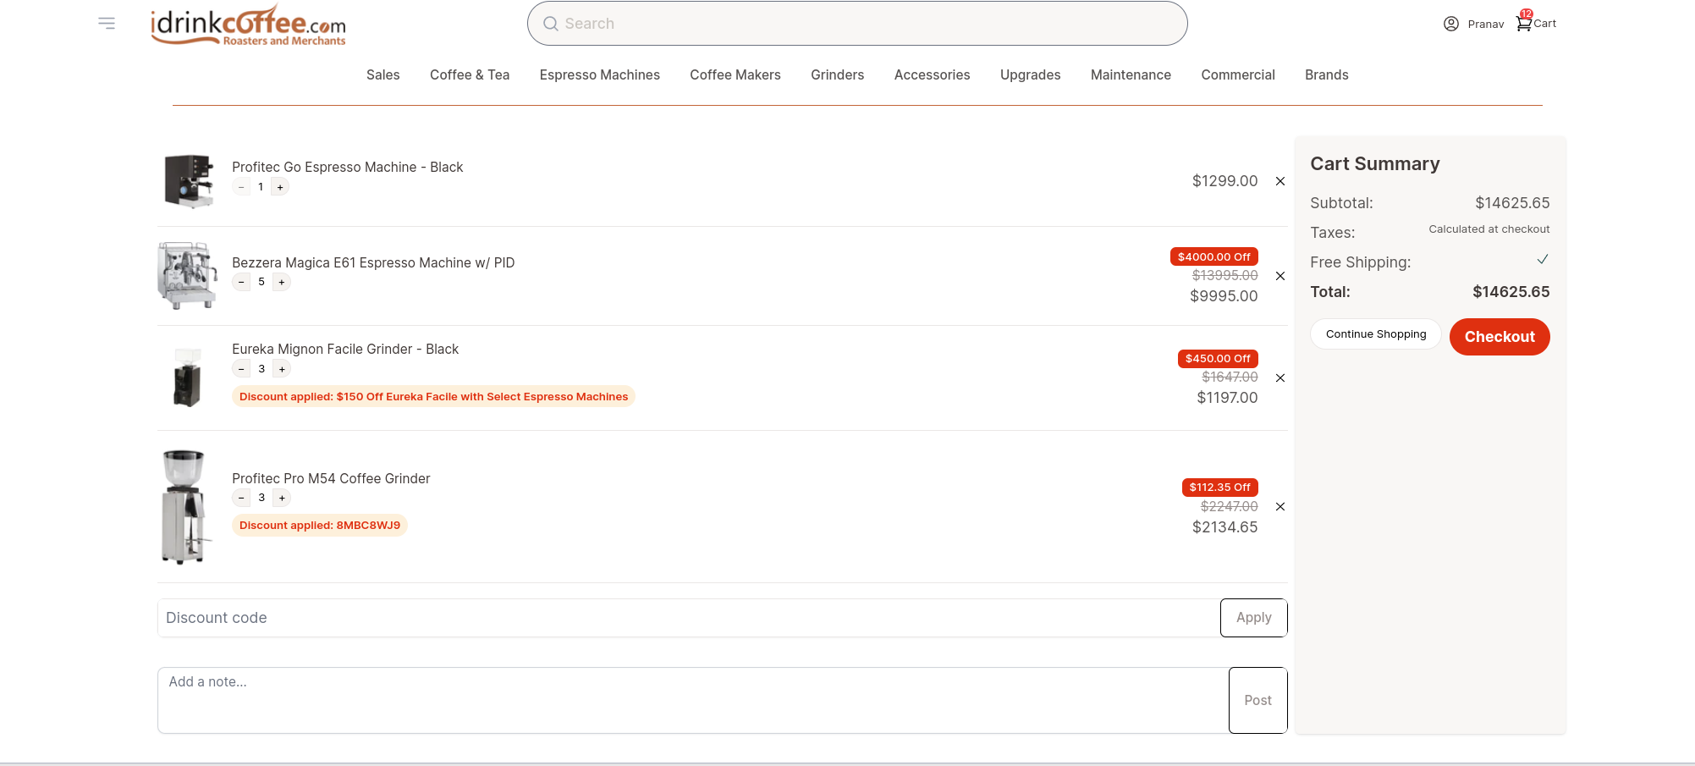
Task: Click the Calculated at checkout taxes text
Action: 1489,229
